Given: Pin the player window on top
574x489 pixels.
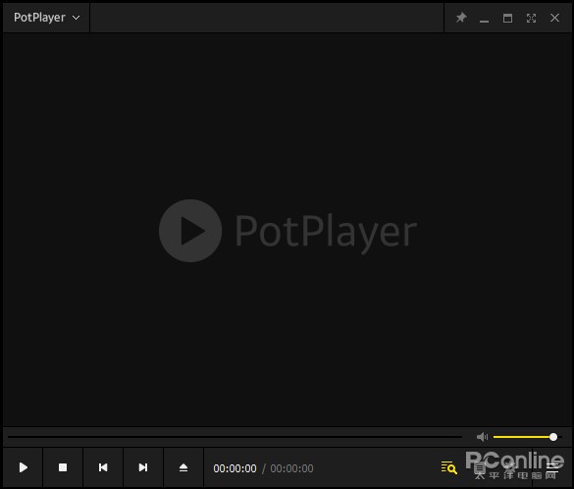Looking at the screenshot, I should [x=461, y=18].
